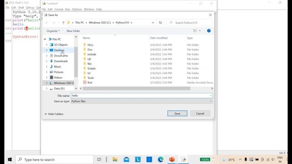This screenshot has height=164, width=292.
Task: Select Data (D:) drive in tree
Action: point(59,88)
